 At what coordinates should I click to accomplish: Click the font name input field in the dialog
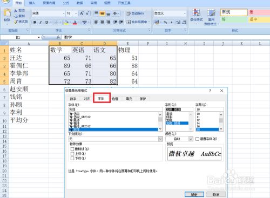pos(116,110)
